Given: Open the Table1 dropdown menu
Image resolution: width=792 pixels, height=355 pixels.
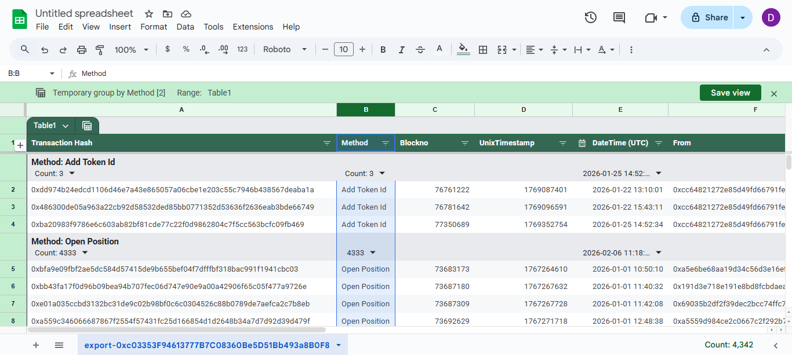Looking at the screenshot, I should click(x=66, y=125).
